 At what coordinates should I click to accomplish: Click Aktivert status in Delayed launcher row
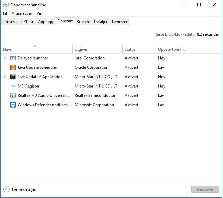coord(131,58)
